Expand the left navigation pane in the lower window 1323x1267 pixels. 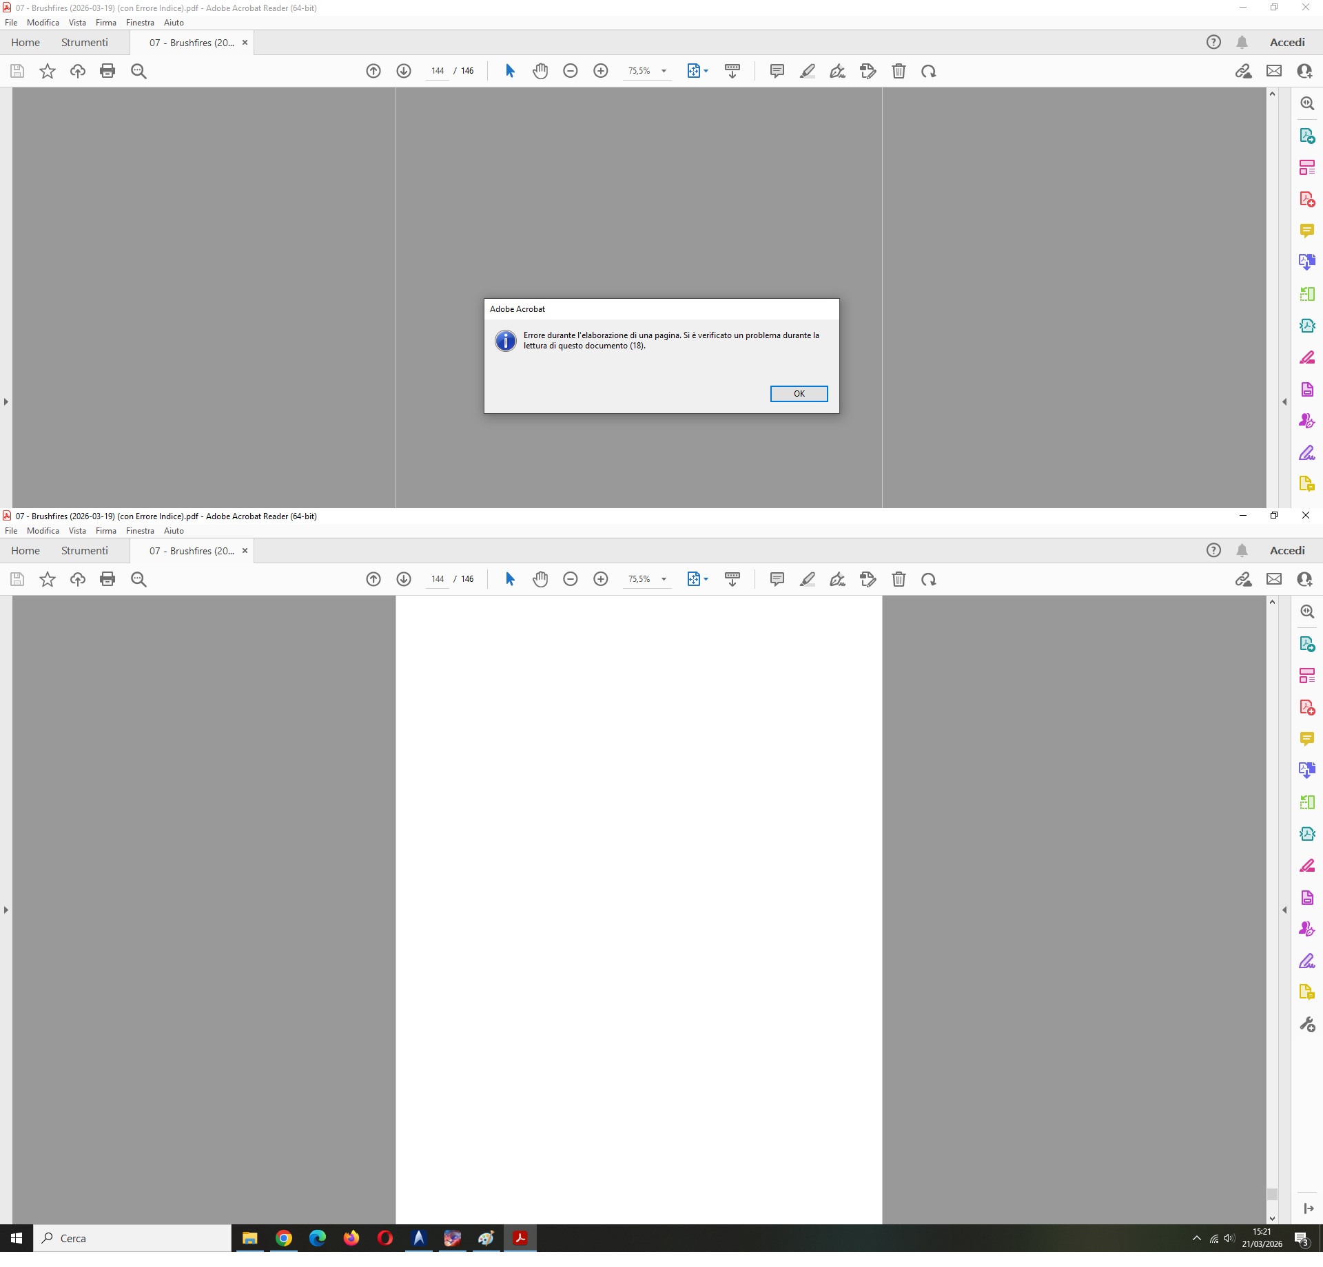(x=6, y=910)
